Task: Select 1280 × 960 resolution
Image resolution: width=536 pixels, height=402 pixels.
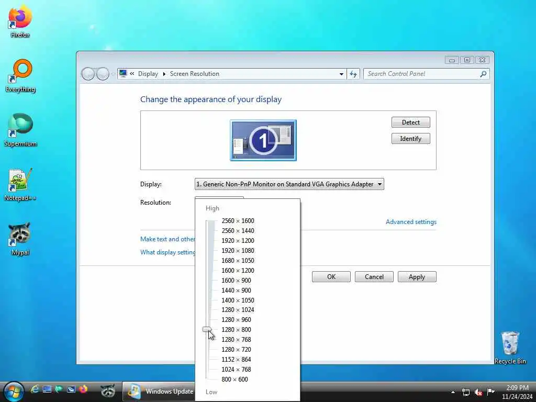Action: tap(236, 320)
